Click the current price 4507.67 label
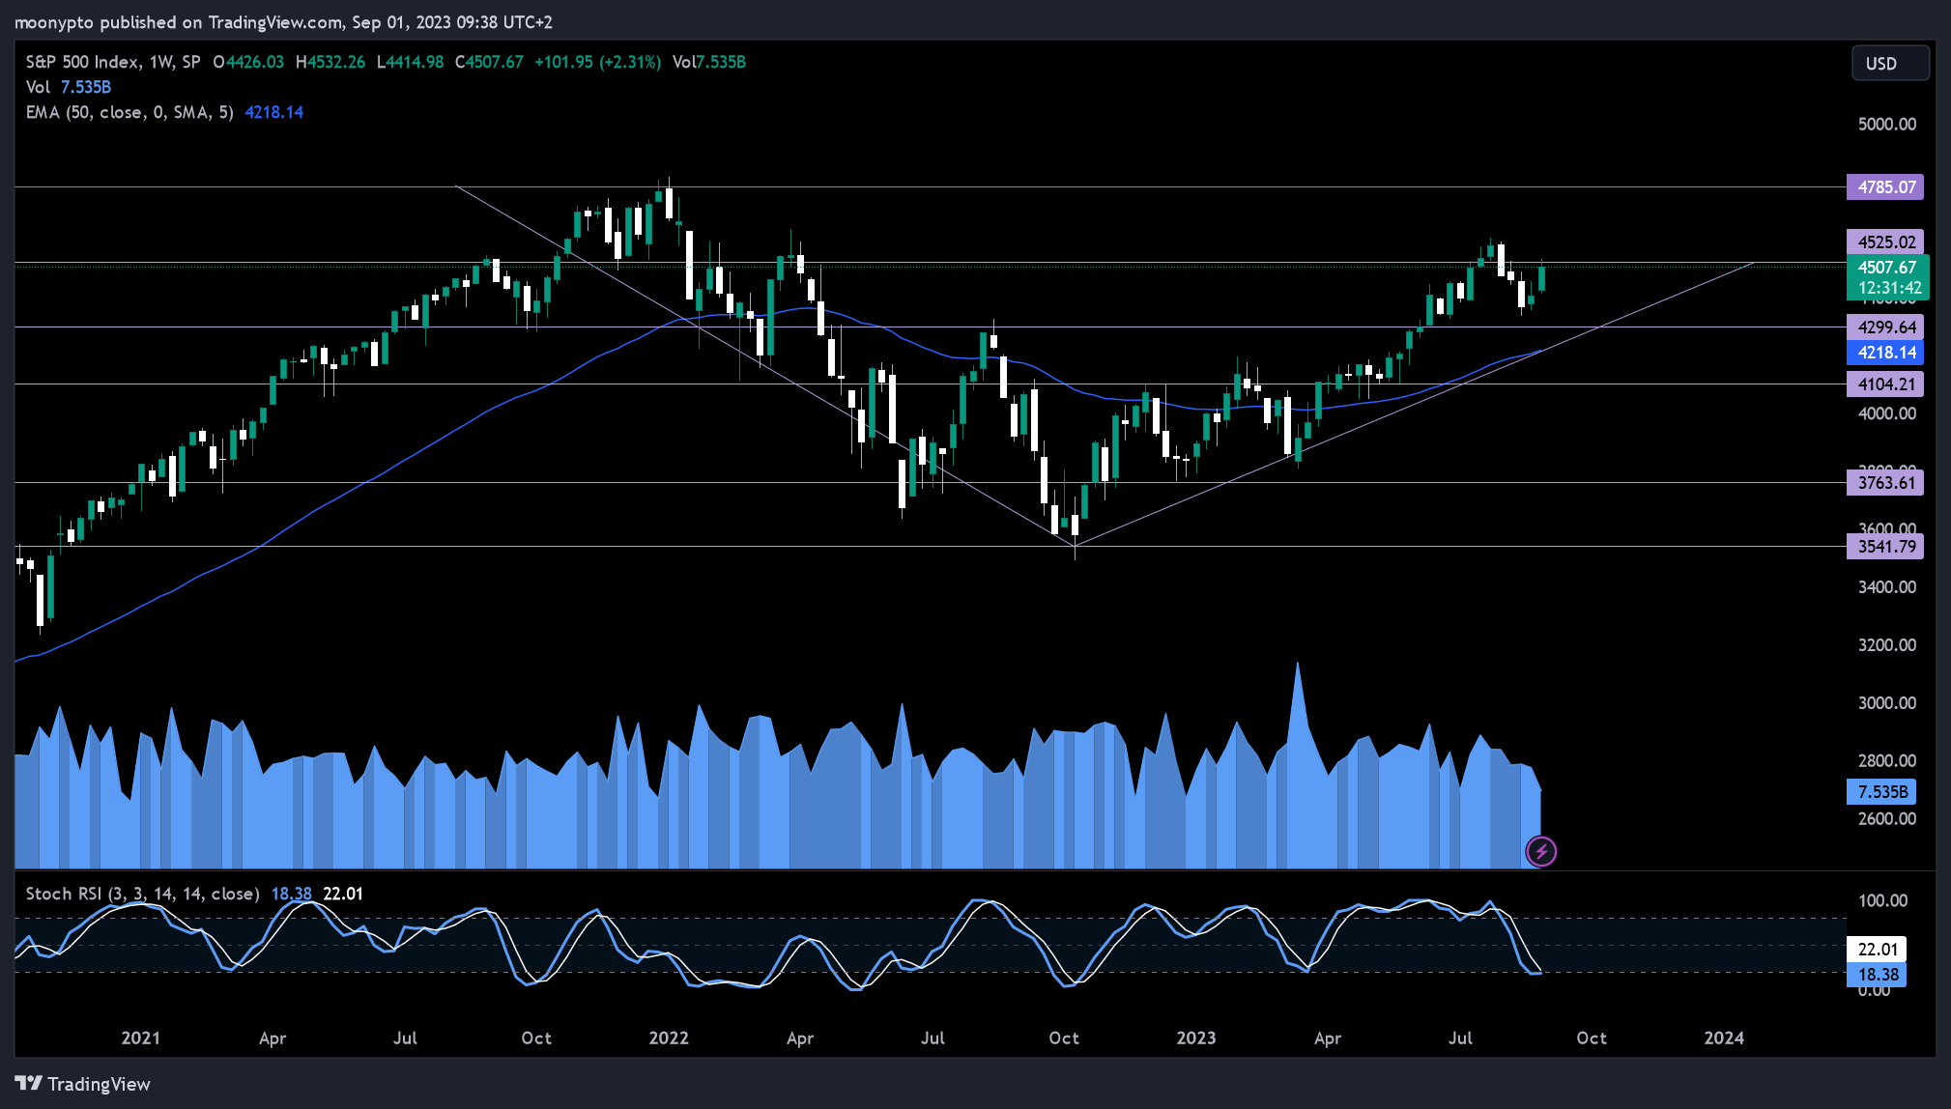Viewport: 1951px width, 1109px height. (x=1888, y=268)
